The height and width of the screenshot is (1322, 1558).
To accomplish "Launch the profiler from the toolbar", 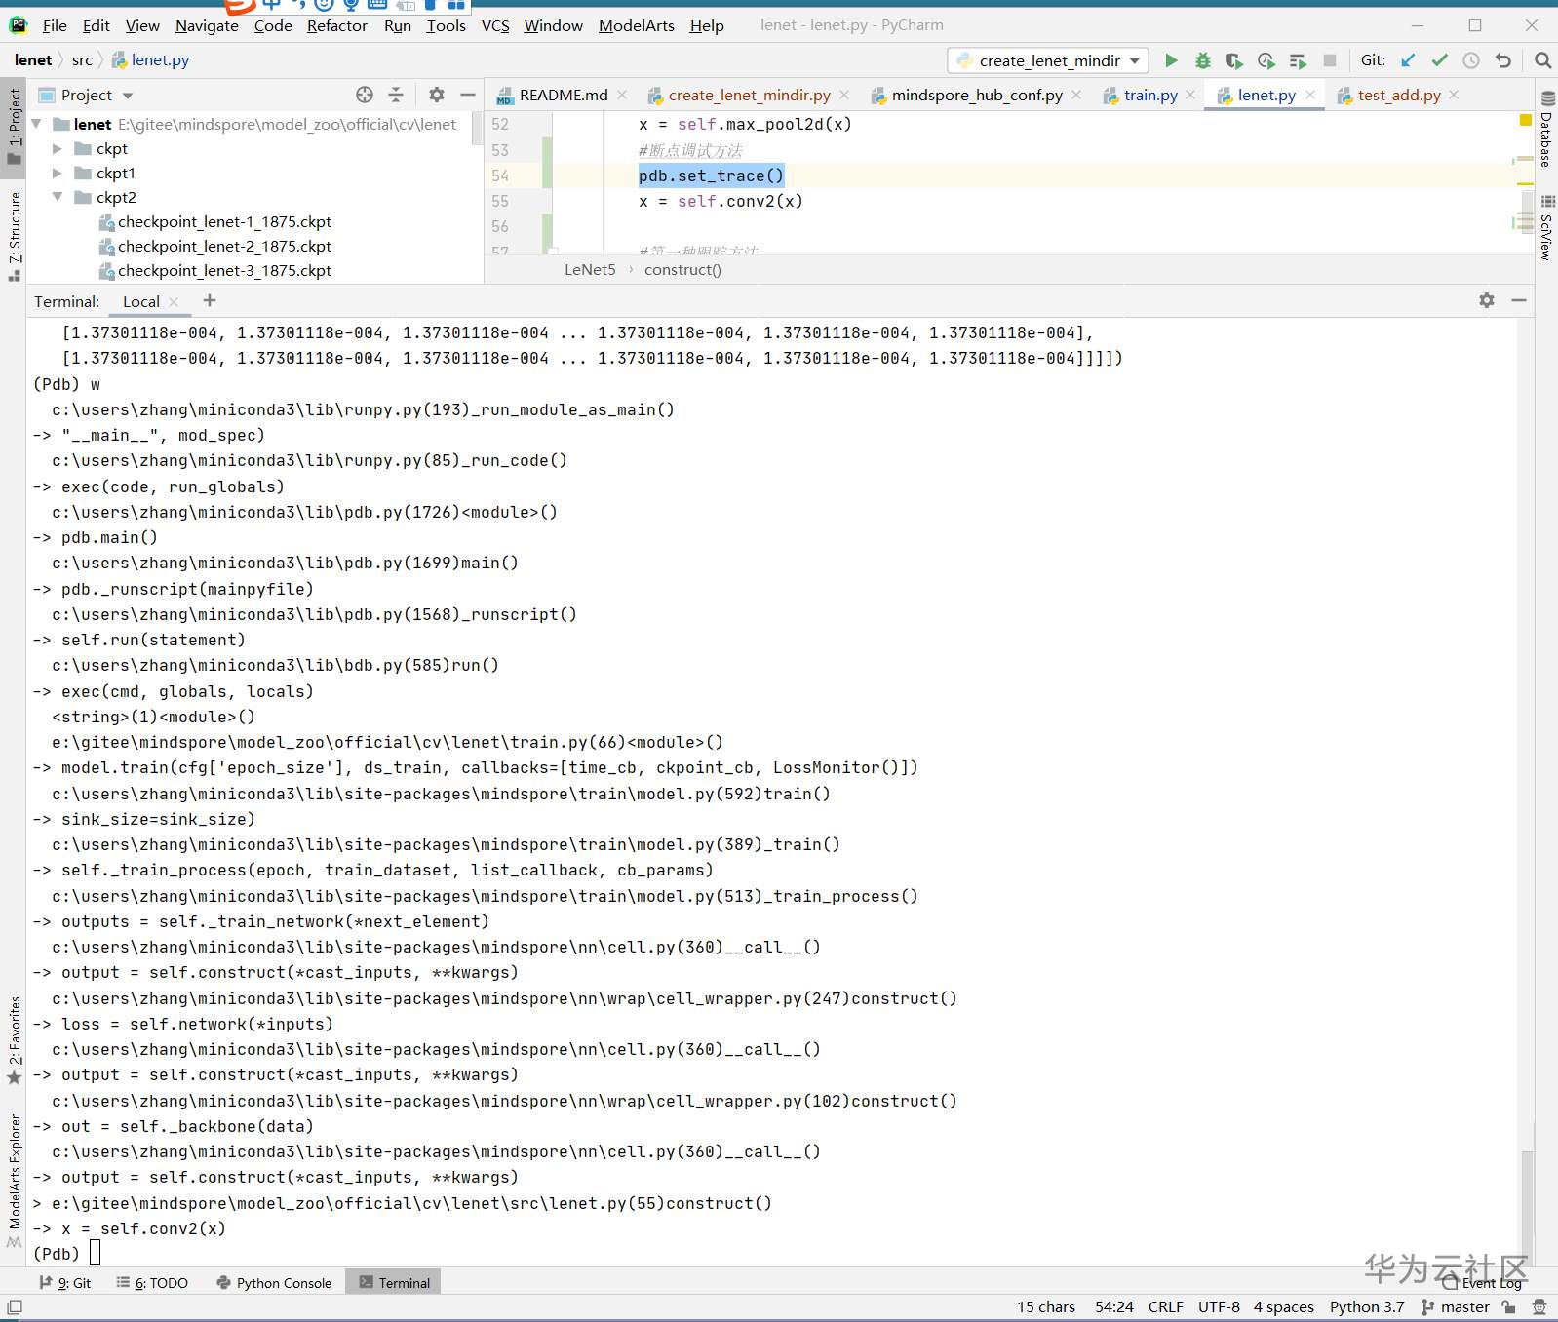I will coord(1266,60).
